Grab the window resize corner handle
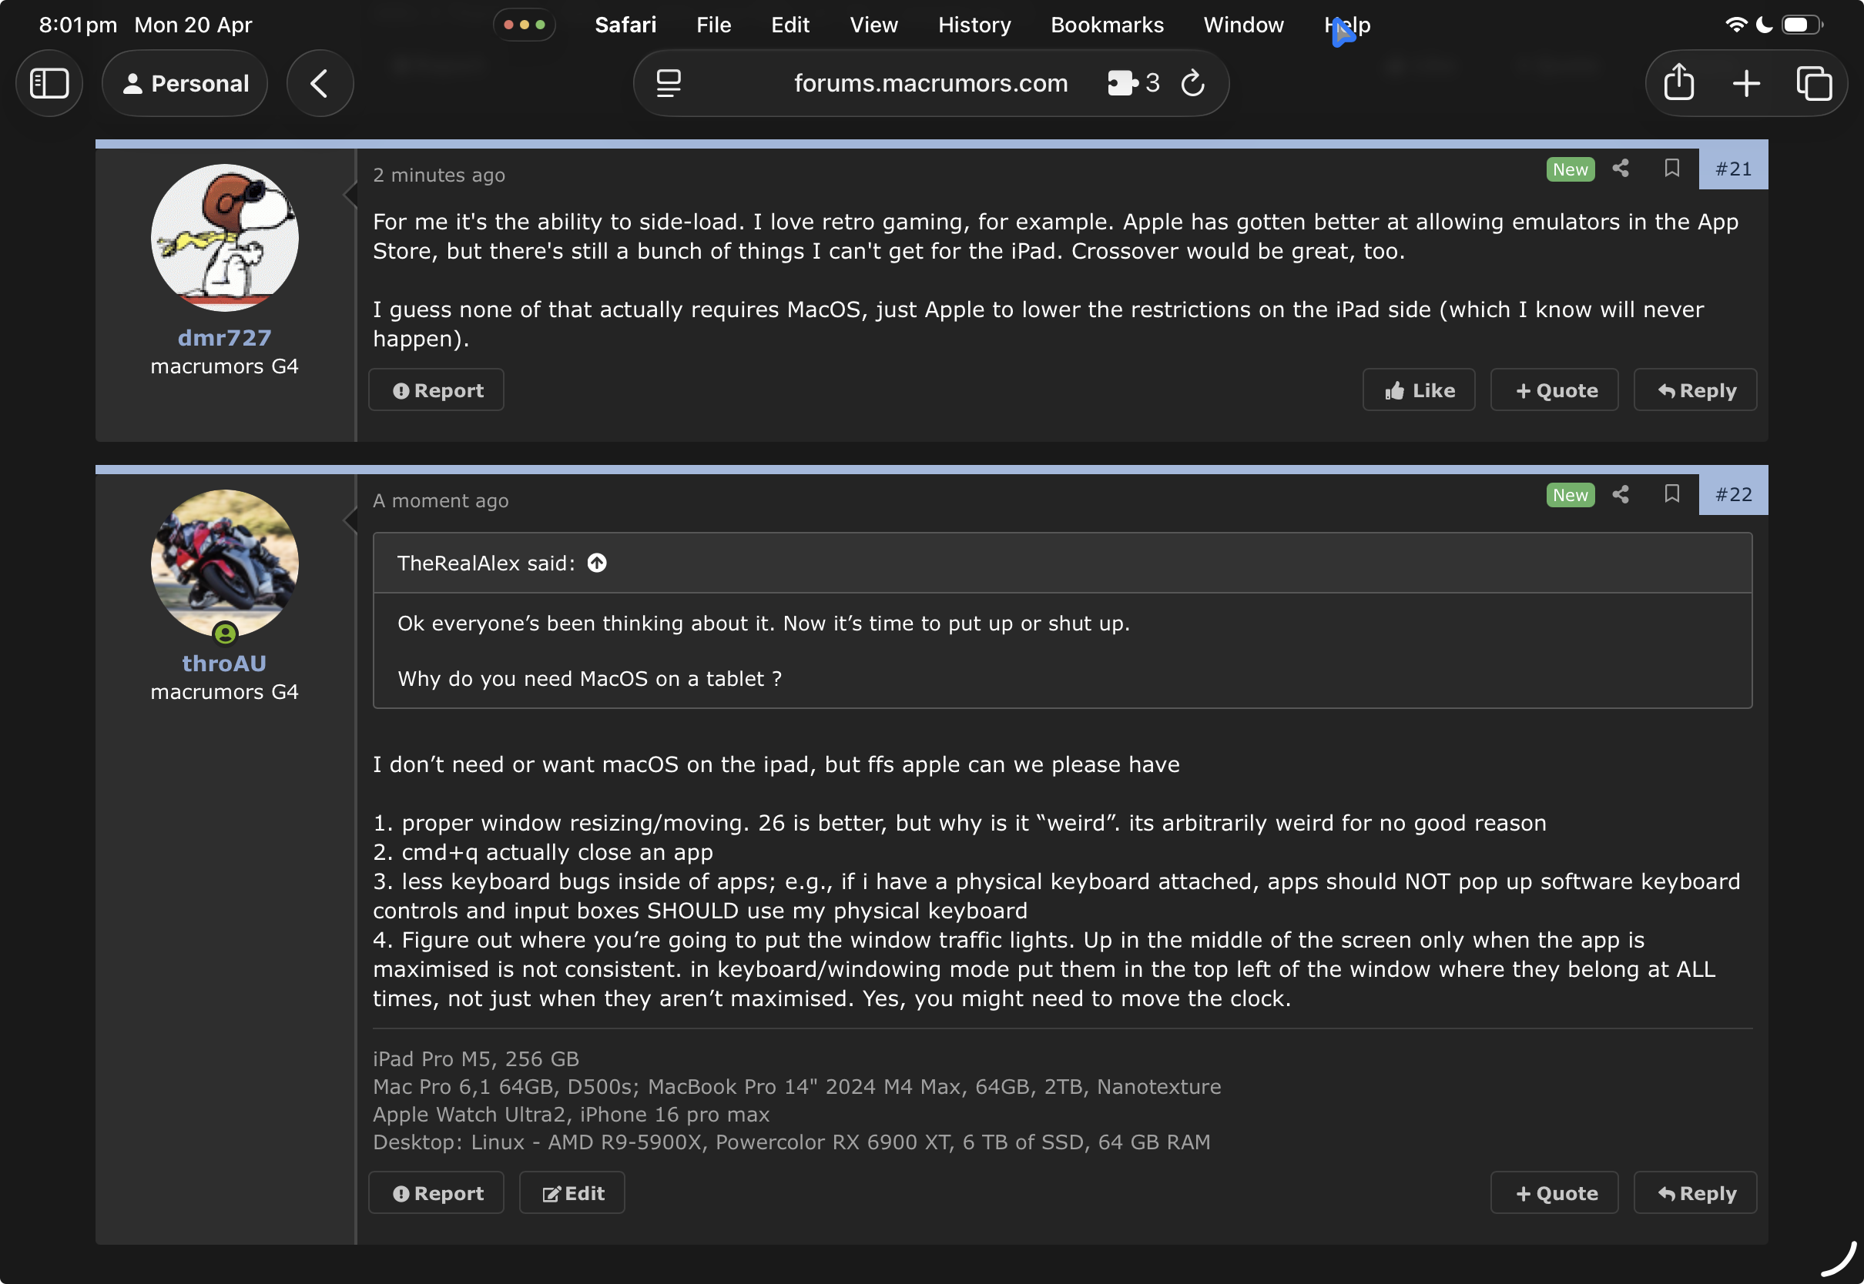This screenshot has width=1864, height=1284. [x=1838, y=1260]
